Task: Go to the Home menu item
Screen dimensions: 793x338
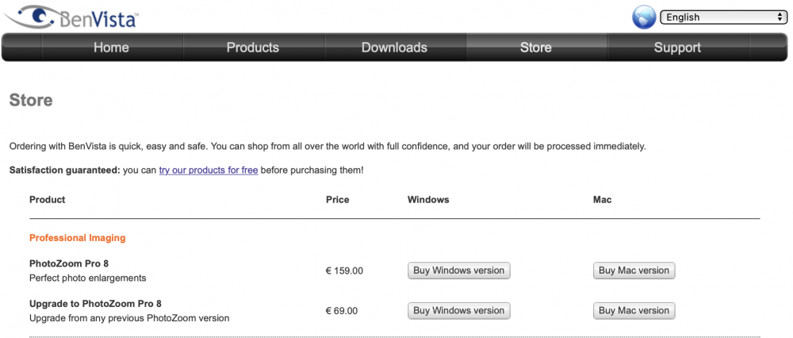Action: [111, 48]
